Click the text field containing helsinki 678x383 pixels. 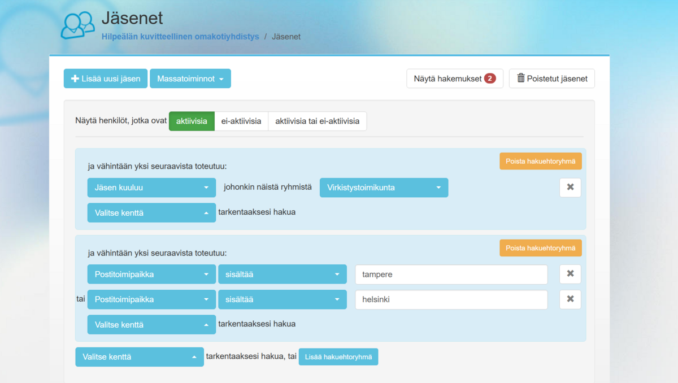tap(451, 299)
